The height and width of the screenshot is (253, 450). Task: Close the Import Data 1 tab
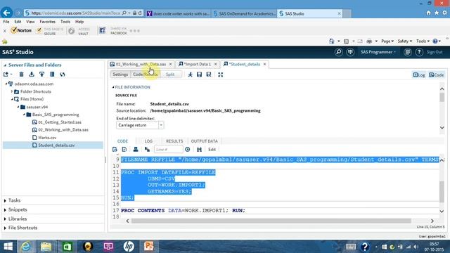(x=216, y=64)
